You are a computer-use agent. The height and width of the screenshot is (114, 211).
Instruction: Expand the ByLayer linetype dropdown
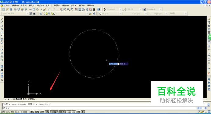[x=135, y=14]
